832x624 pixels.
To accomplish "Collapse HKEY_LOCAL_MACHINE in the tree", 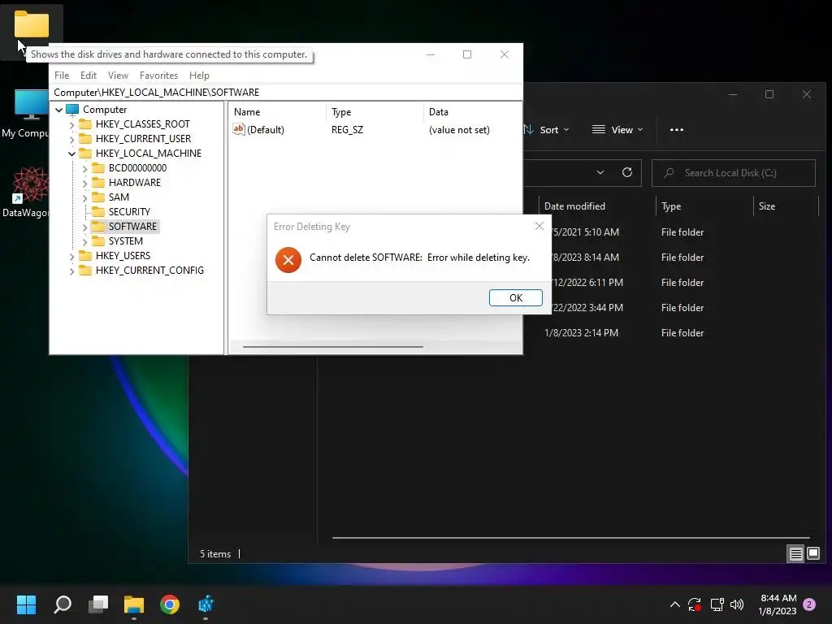I will point(71,154).
